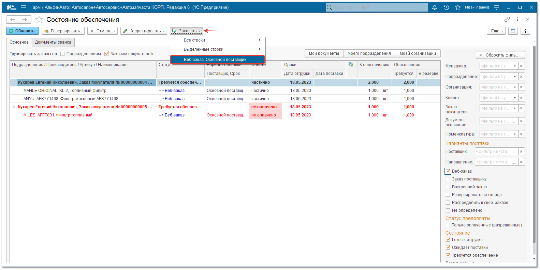540x270 pixels.
Task: Open the Корректировать dropdown button
Action: pyautogui.click(x=144, y=31)
